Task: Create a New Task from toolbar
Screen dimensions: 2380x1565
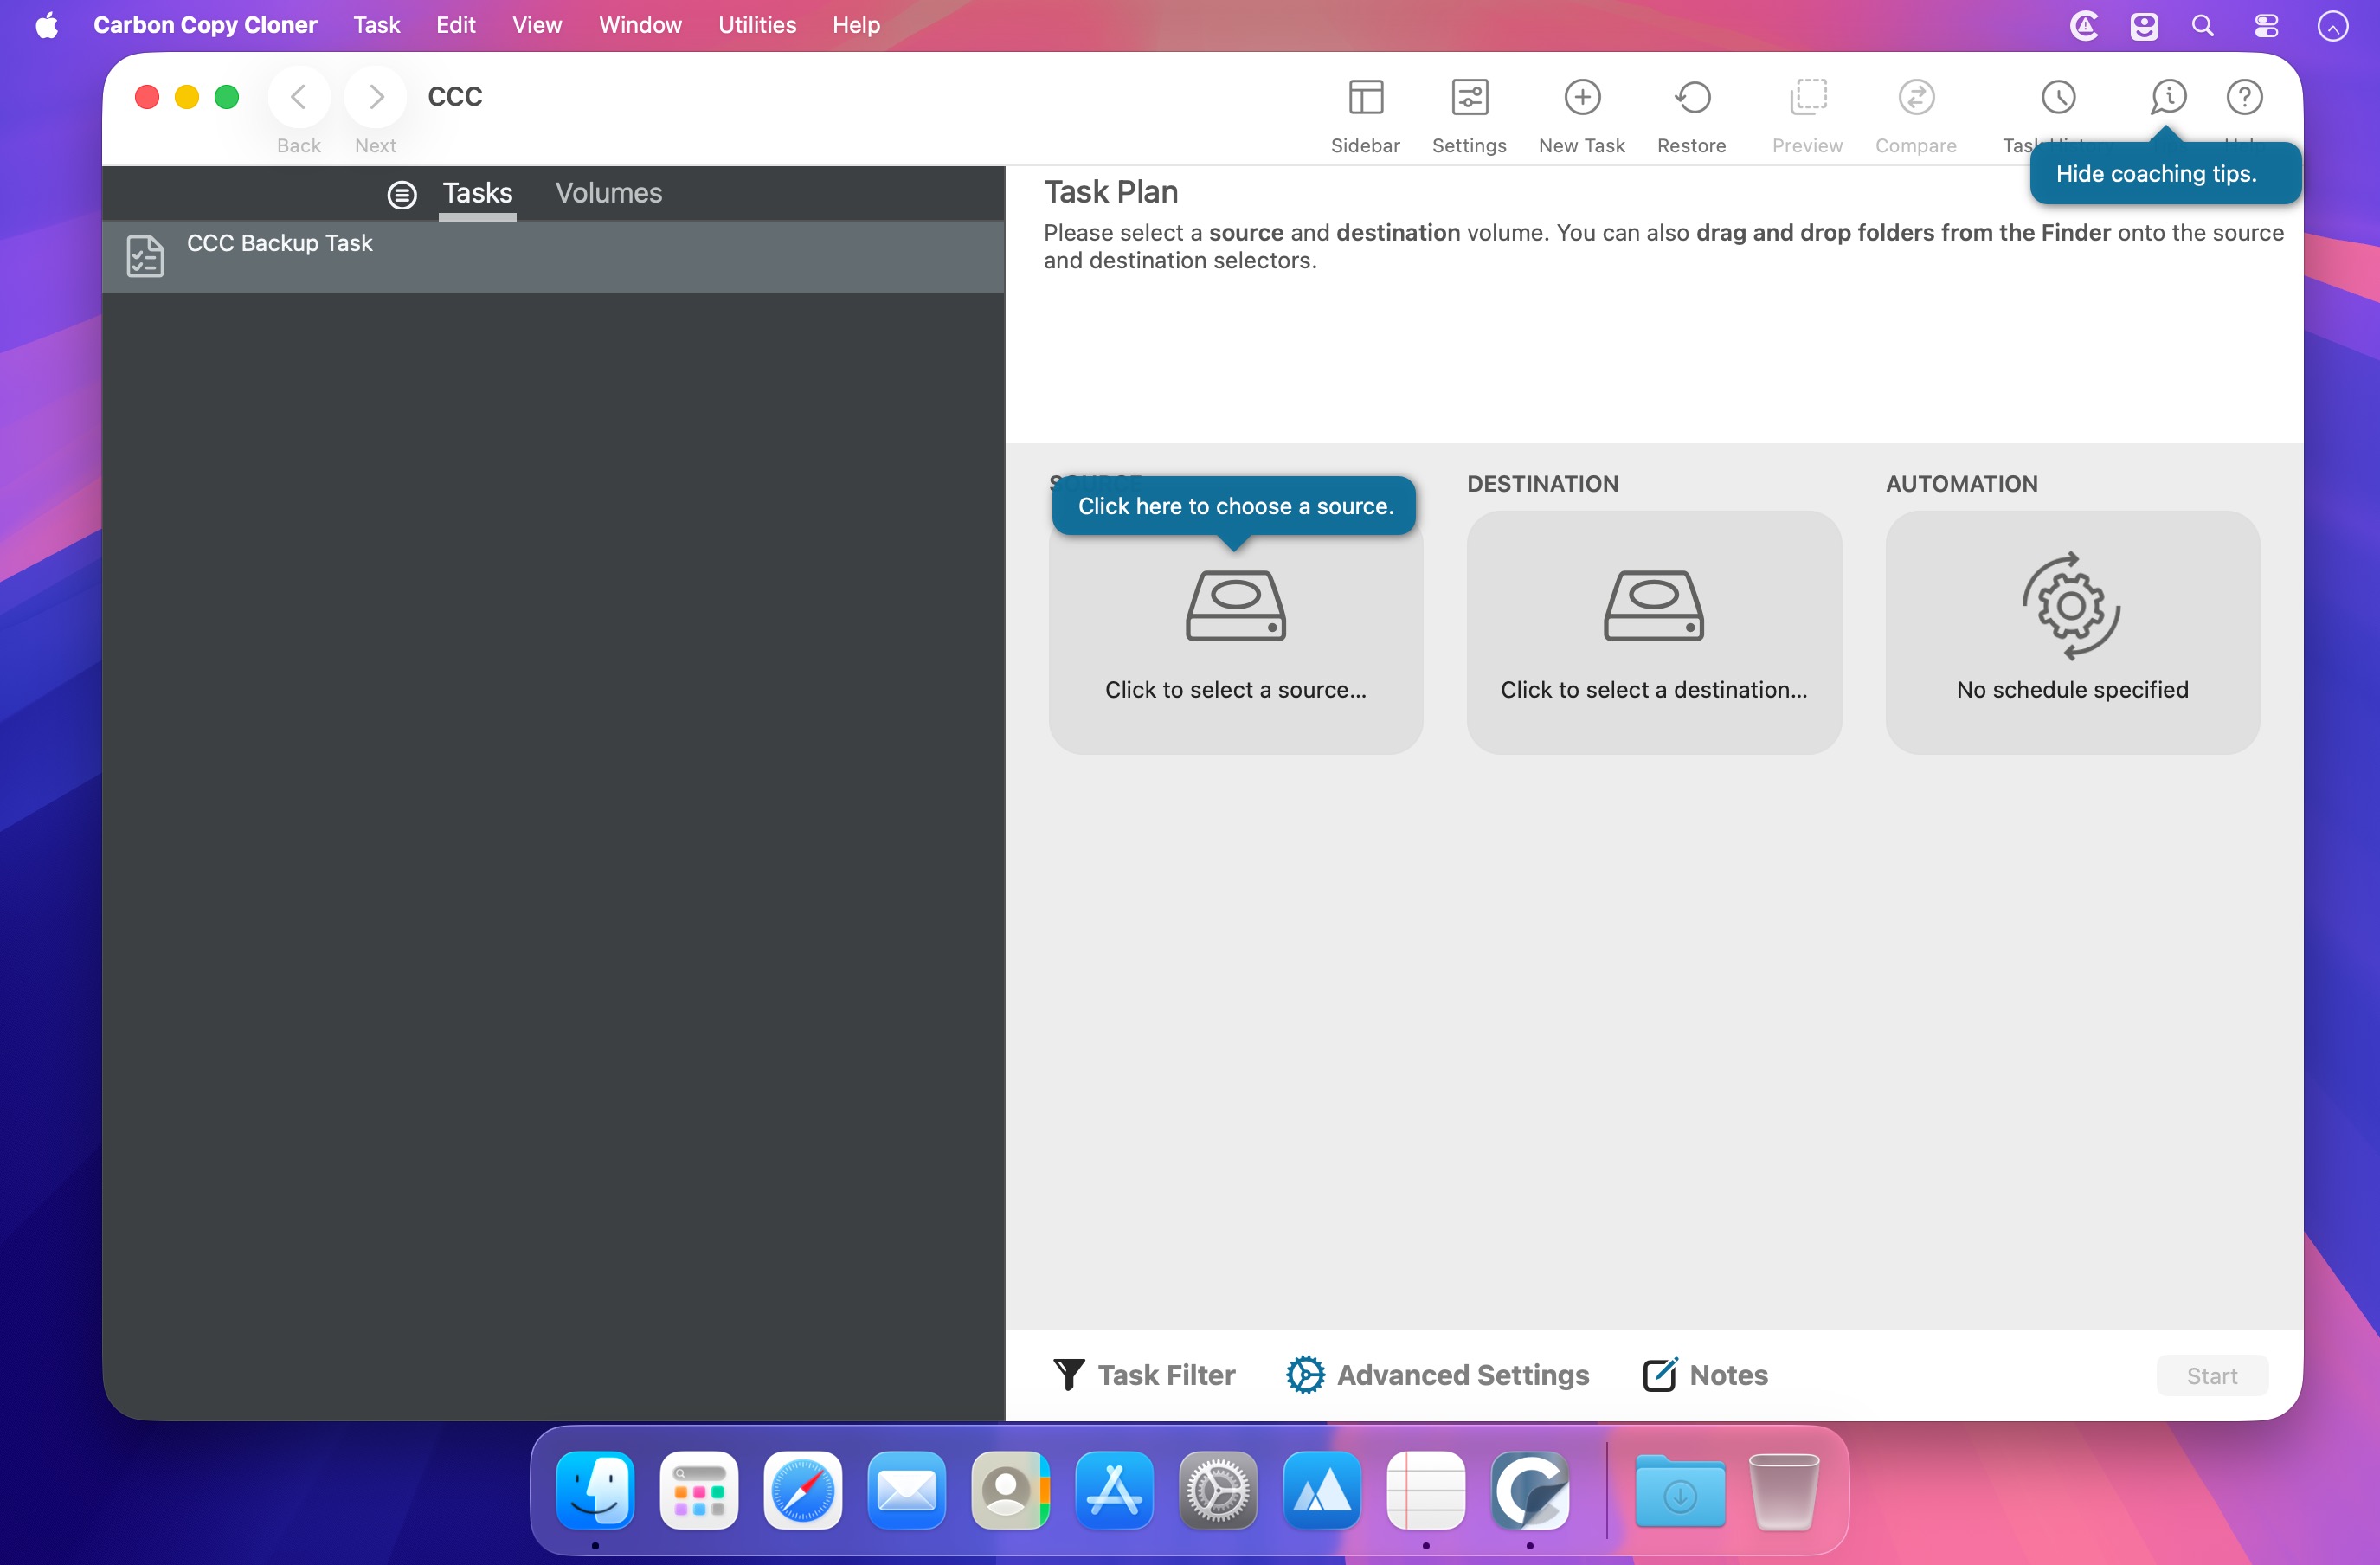Action: pyautogui.click(x=1582, y=98)
